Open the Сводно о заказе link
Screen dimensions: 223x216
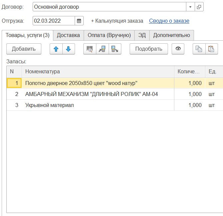169,21
